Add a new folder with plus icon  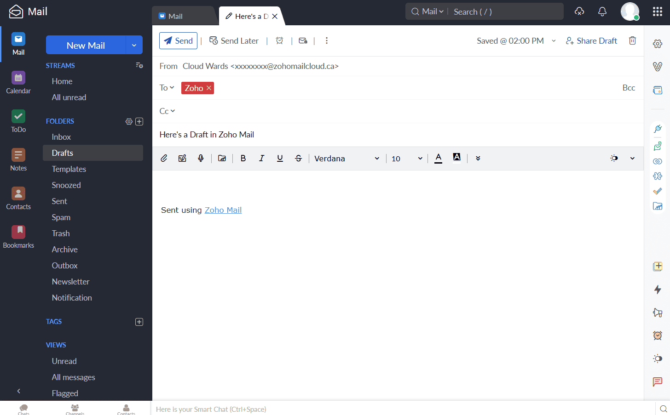pyautogui.click(x=139, y=121)
